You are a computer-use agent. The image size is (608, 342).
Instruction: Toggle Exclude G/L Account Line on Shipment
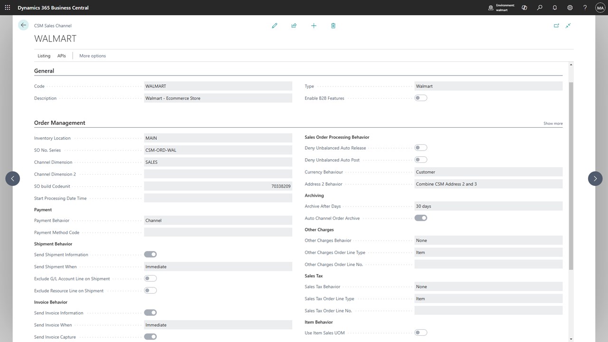pos(151,278)
